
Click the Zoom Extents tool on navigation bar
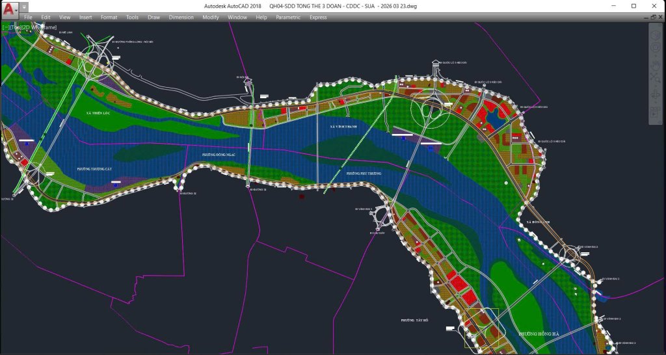coord(656,78)
